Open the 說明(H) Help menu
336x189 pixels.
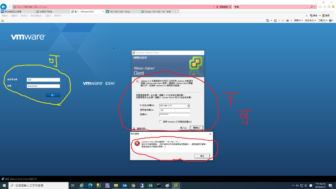58,16
